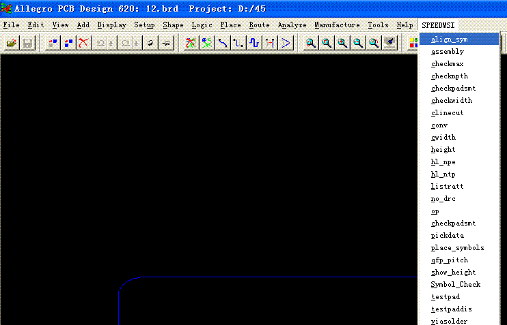Select the Add Connect route icon
507x325 pixels.
tap(223, 43)
